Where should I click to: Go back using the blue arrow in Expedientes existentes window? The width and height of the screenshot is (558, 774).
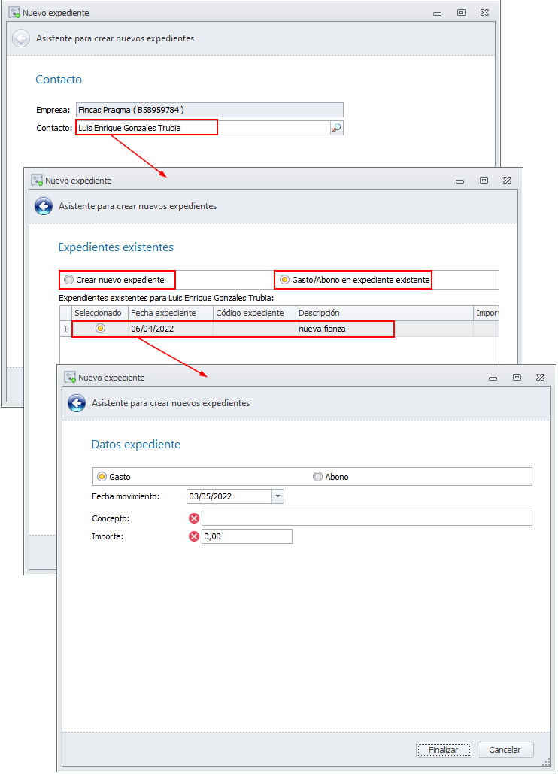click(44, 206)
